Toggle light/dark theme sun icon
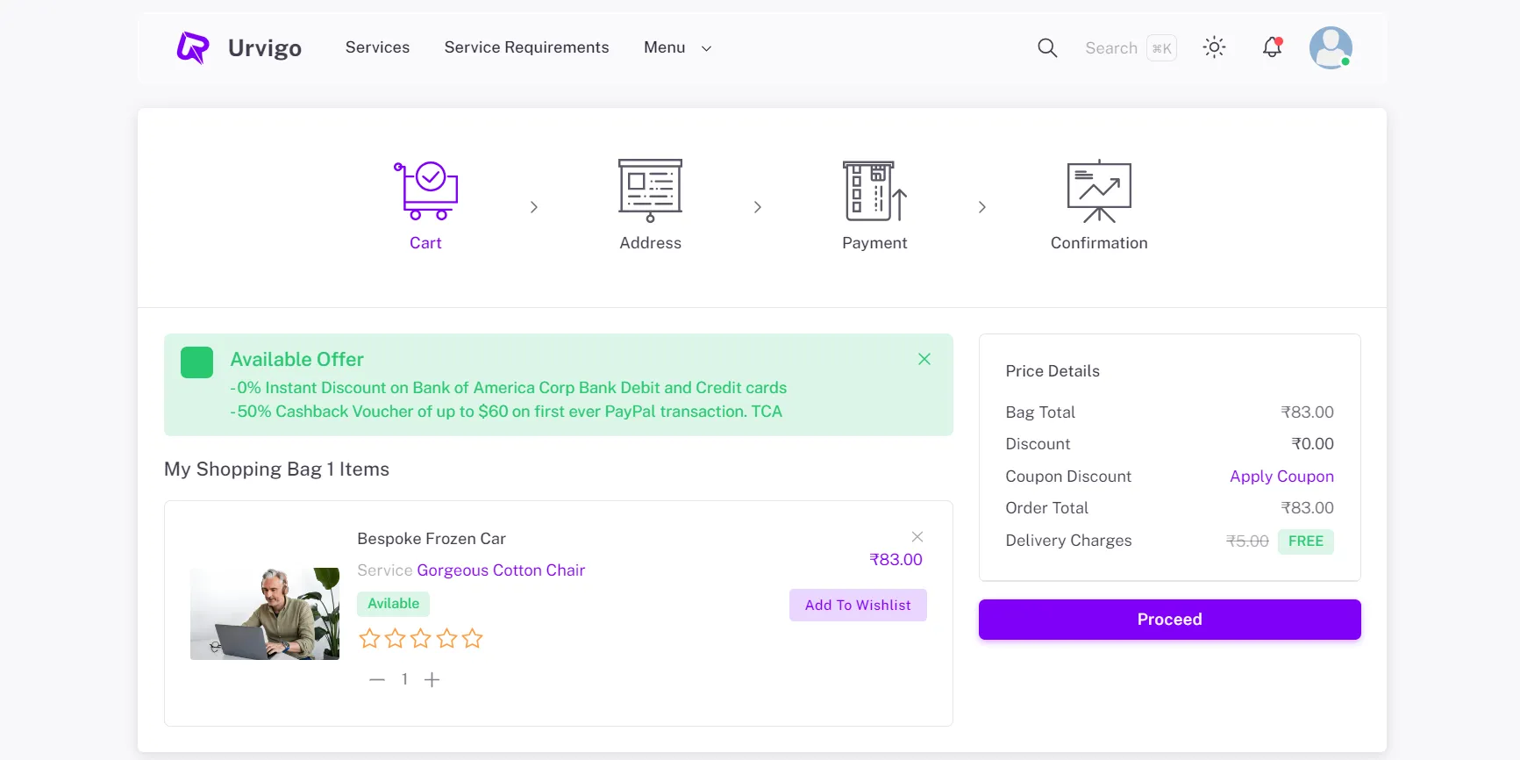 1214,47
